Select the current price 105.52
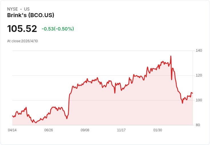210x145 pixels. (22, 29)
